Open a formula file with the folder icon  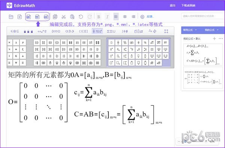pyautogui.click(x=11, y=17)
